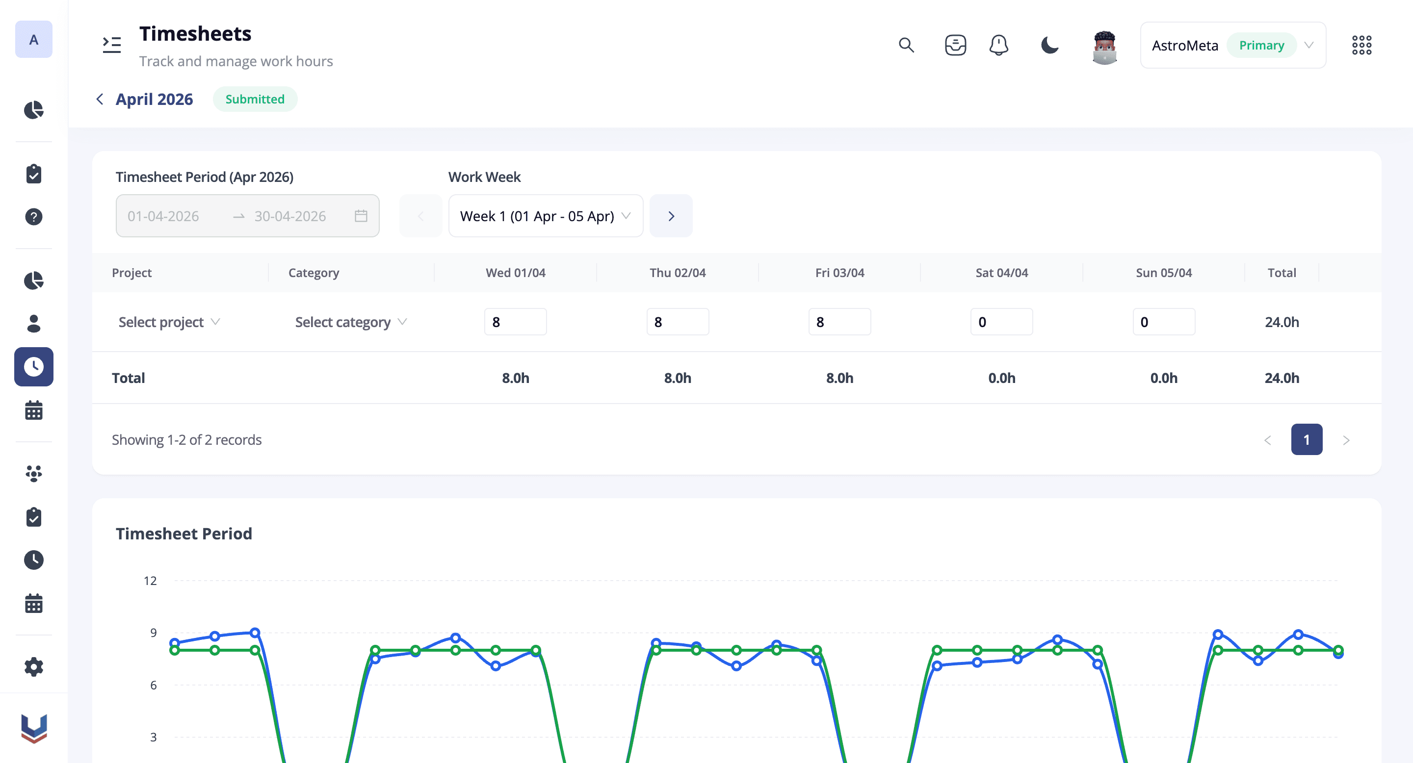The image size is (1413, 763).
Task: Go to next pagination page
Action: click(x=1346, y=440)
